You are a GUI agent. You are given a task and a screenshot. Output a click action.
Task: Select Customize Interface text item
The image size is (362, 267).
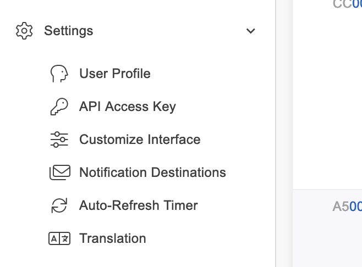pyautogui.click(x=140, y=140)
